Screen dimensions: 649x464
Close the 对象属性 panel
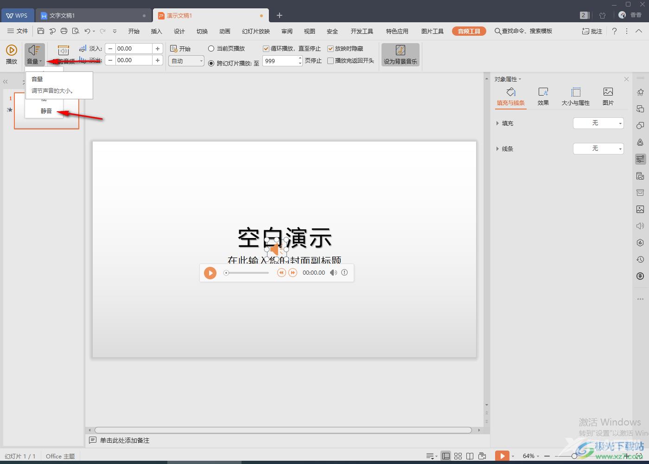click(626, 79)
